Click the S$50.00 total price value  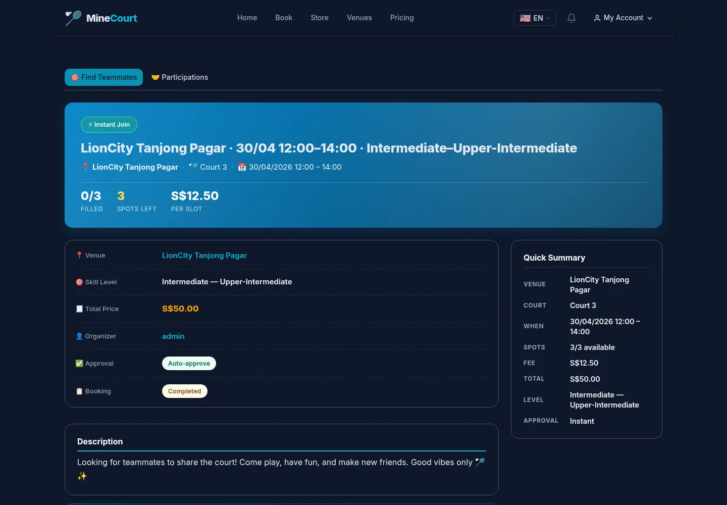tap(180, 309)
